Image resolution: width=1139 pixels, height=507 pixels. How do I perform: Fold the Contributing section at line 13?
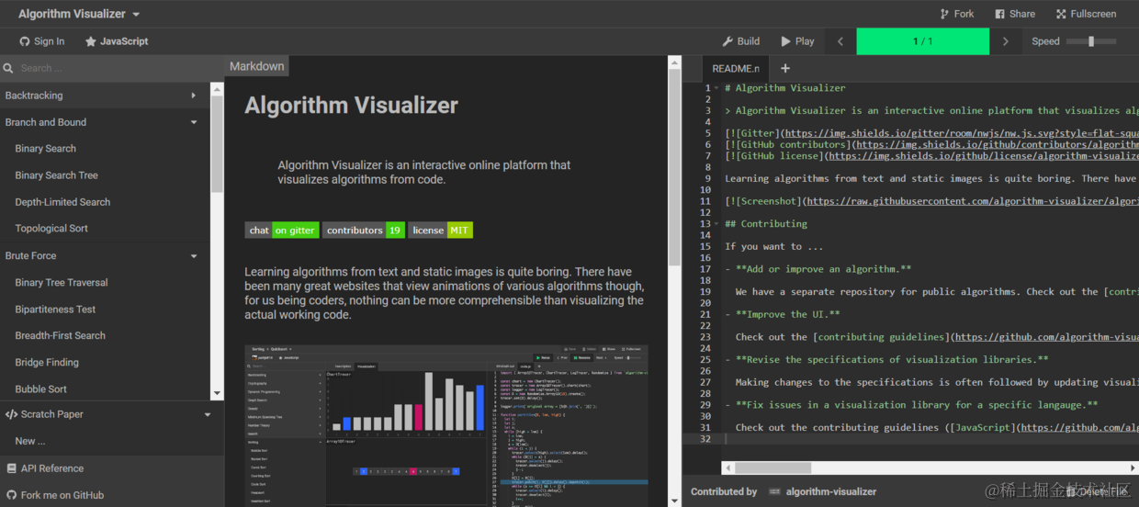tap(717, 224)
